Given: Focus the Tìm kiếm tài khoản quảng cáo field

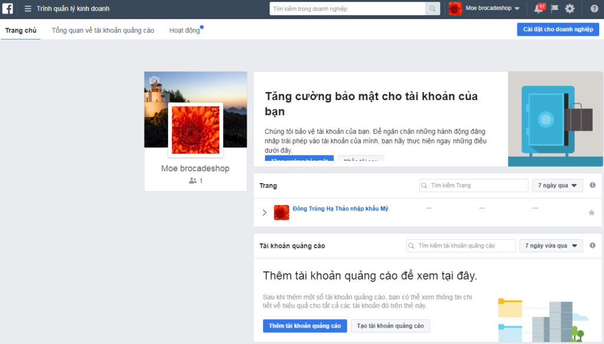Looking at the screenshot, I should pos(461,246).
